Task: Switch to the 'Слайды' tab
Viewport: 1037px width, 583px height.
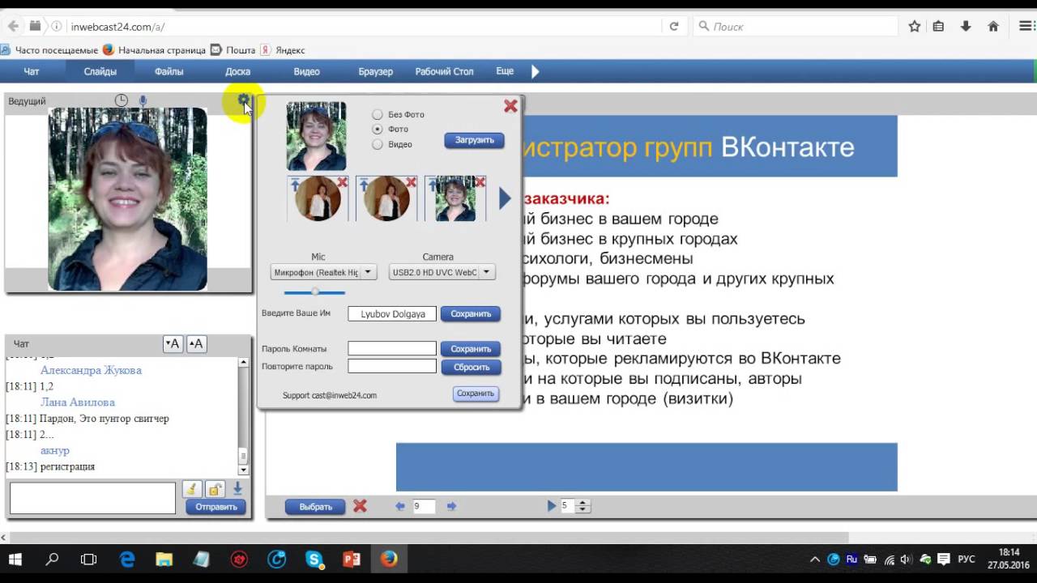Action: [x=100, y=71]
